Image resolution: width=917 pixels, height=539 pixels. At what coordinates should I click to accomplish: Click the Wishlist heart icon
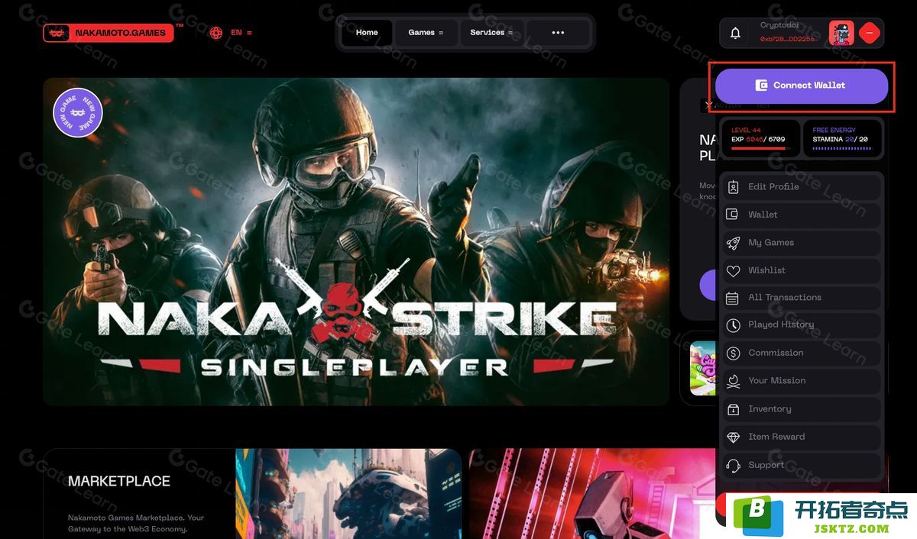click(x=733, y=270)
